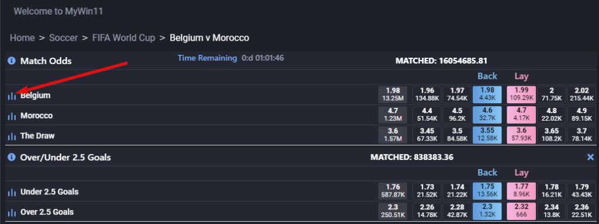Image resolution: width=599 pixels, height=224 pixels.
Task: Lay Belgium at 1.99 pink cell
Action: tap(521, 94)
